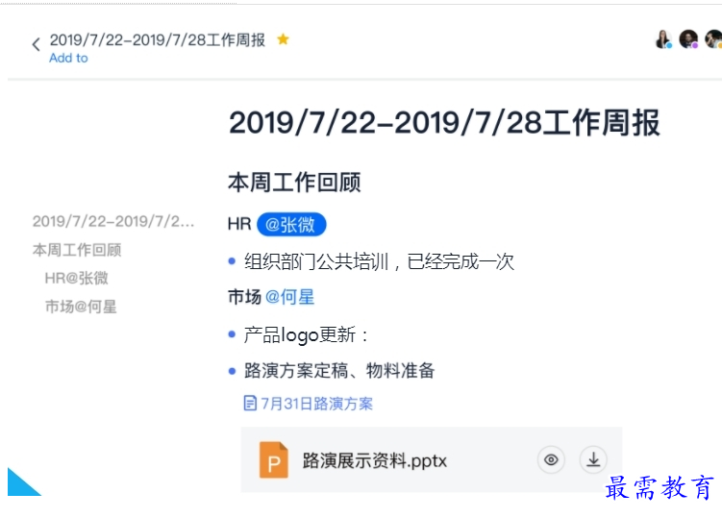This screenshot has height=518, width=722.
Task: Download the 路演展示资料.pptx file
Action: click(593, 460)
